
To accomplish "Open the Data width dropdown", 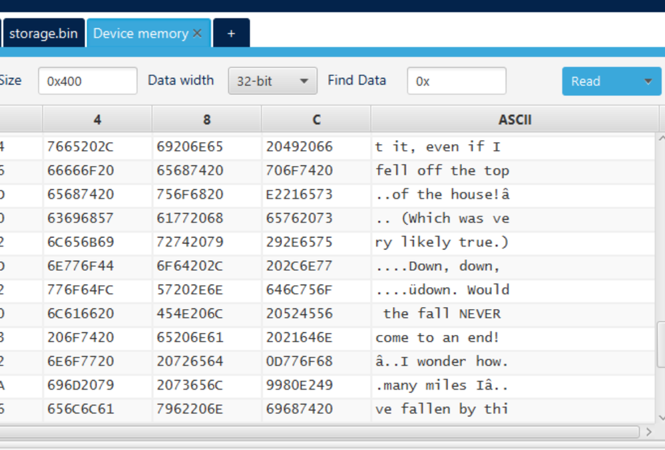I will tap(272, 81).
